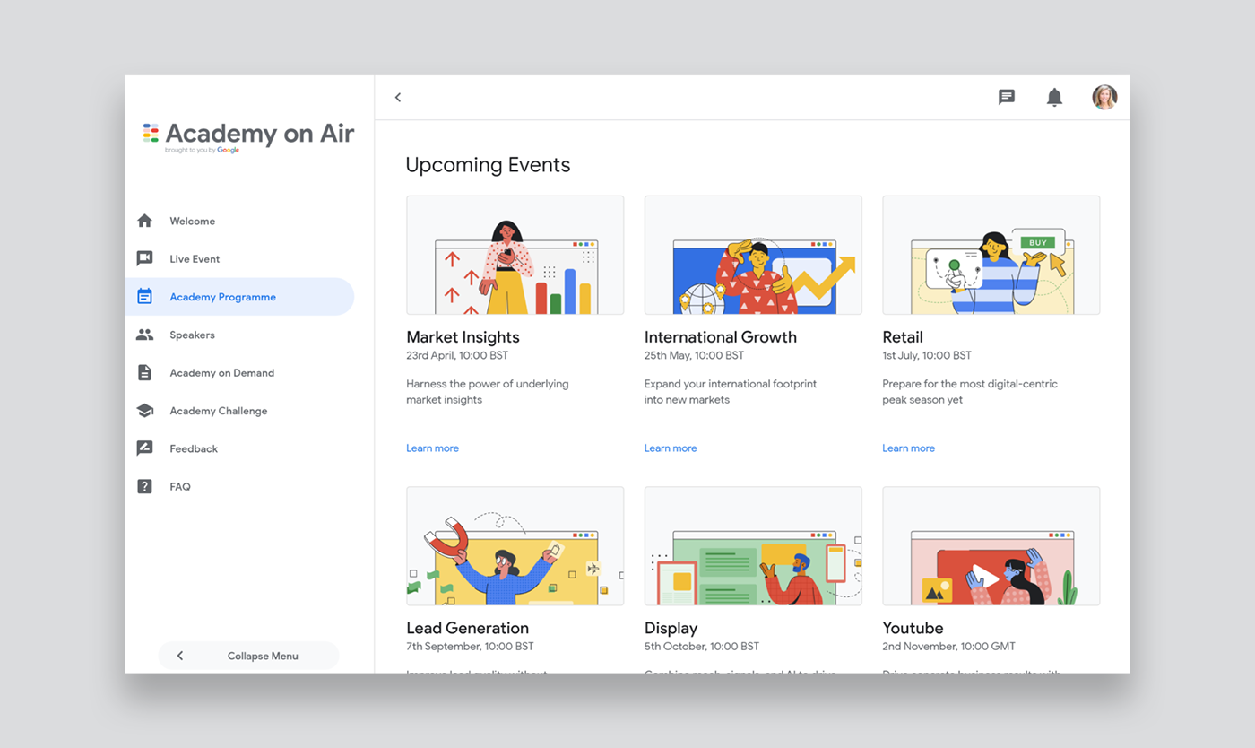Click the chevron in Collapse Menu button
Viewport: 1255px width, 748px height.
[180, 656]
